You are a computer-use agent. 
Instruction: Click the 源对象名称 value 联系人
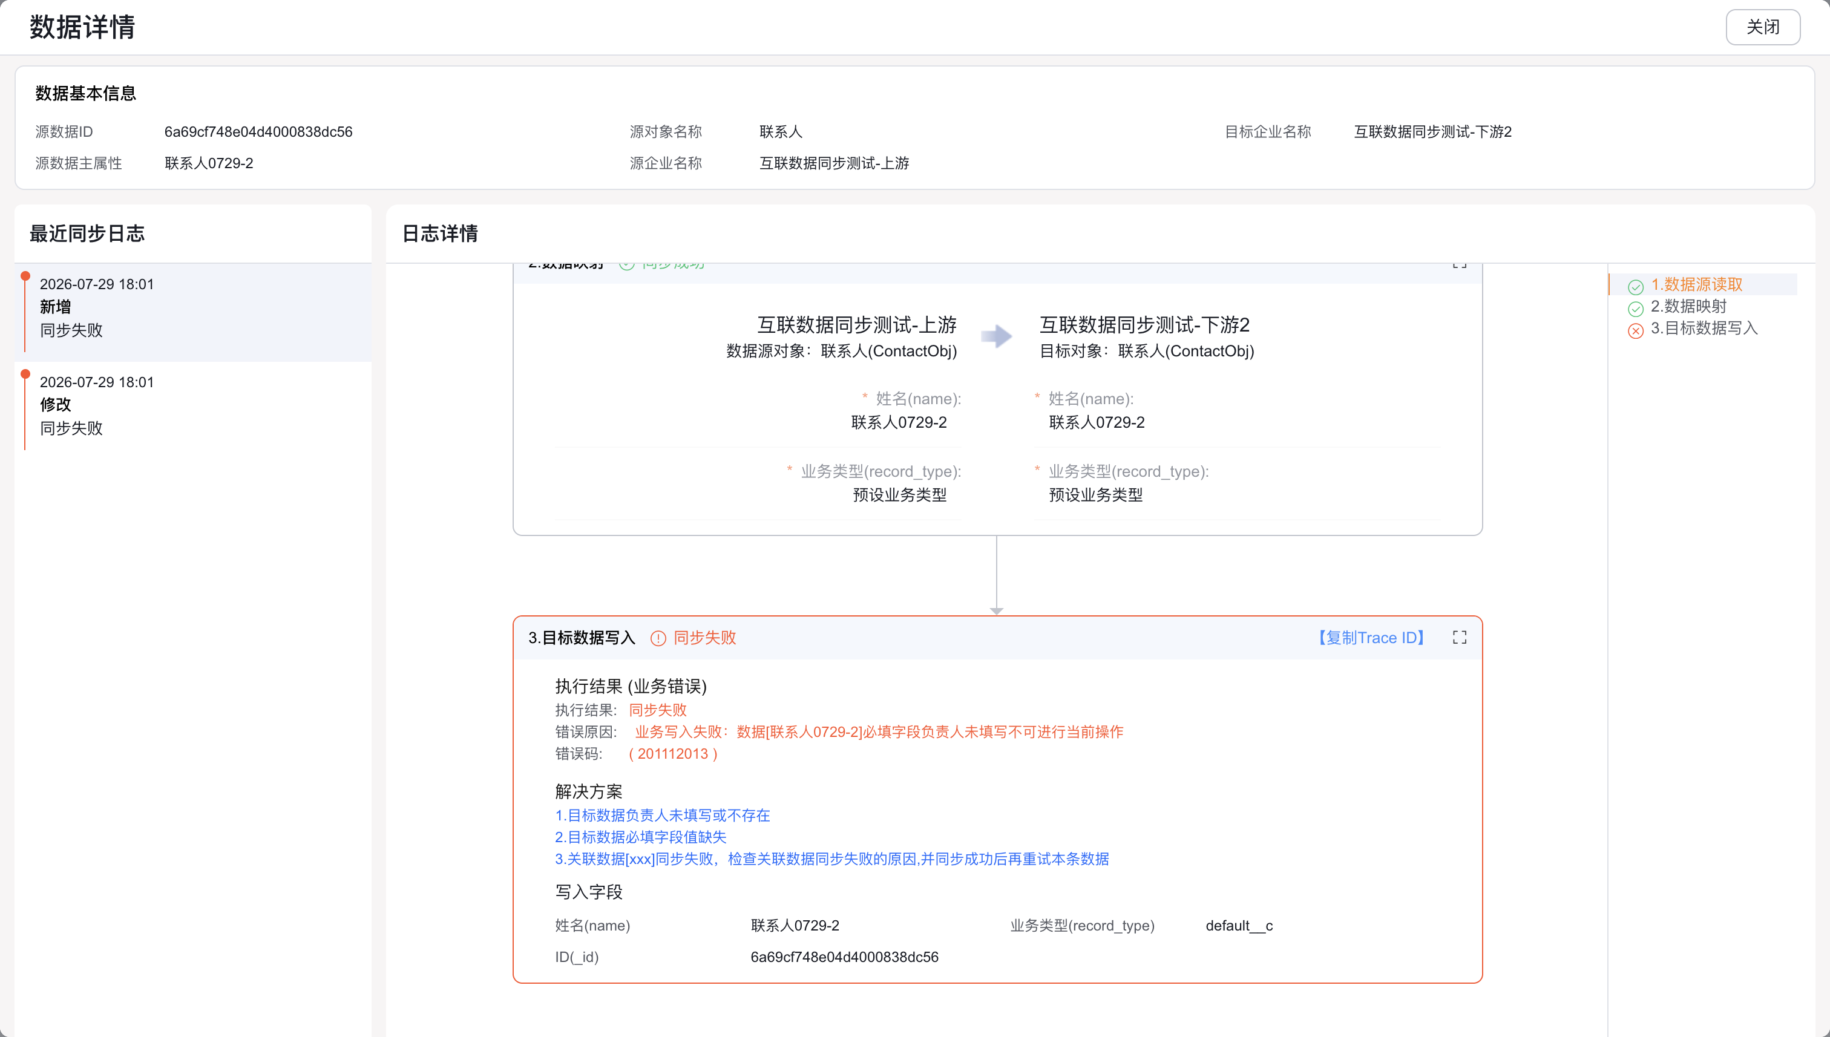[x=781, y=132]
